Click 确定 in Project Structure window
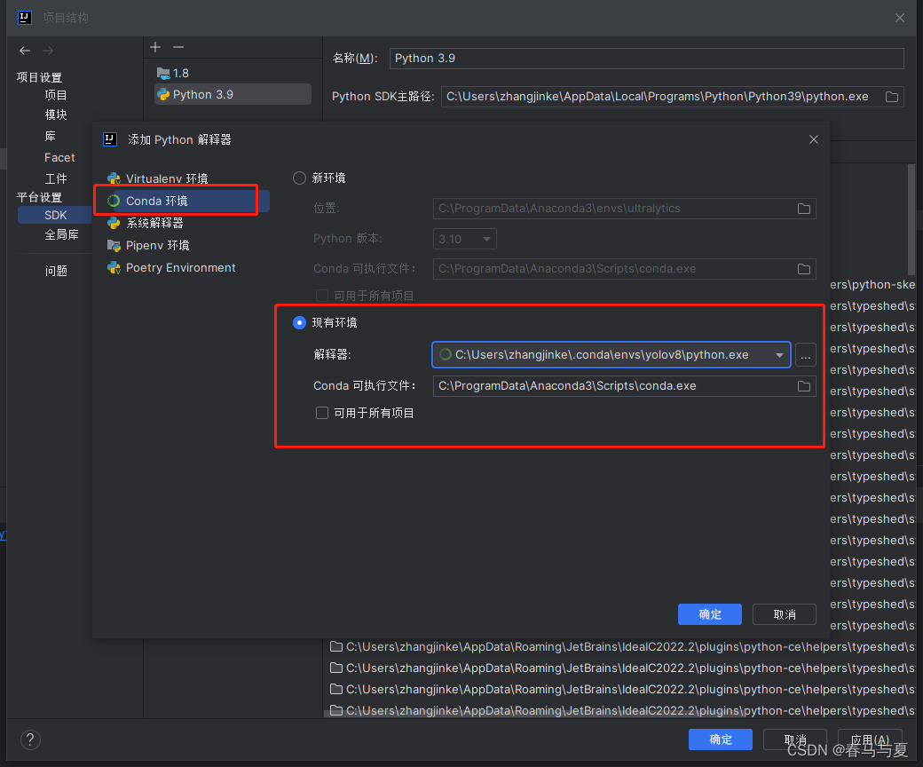The height and width of the screenshot is (767, 923). tap(721, 739)
